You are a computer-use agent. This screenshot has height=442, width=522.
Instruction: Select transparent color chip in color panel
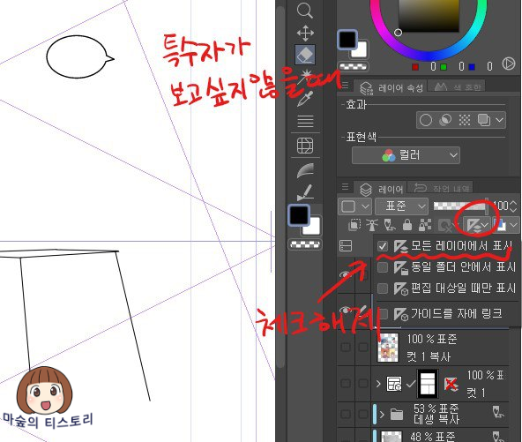pyautogui.click(x=354, y=67)
